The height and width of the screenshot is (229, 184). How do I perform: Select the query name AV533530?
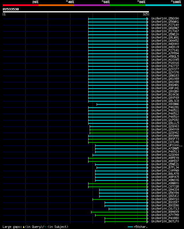tap(11, 9)
